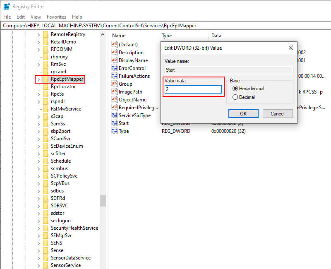This screenshot has height=269, width=331.
Task: Click the registry path address bar
Action: click(x=166, y=26)
